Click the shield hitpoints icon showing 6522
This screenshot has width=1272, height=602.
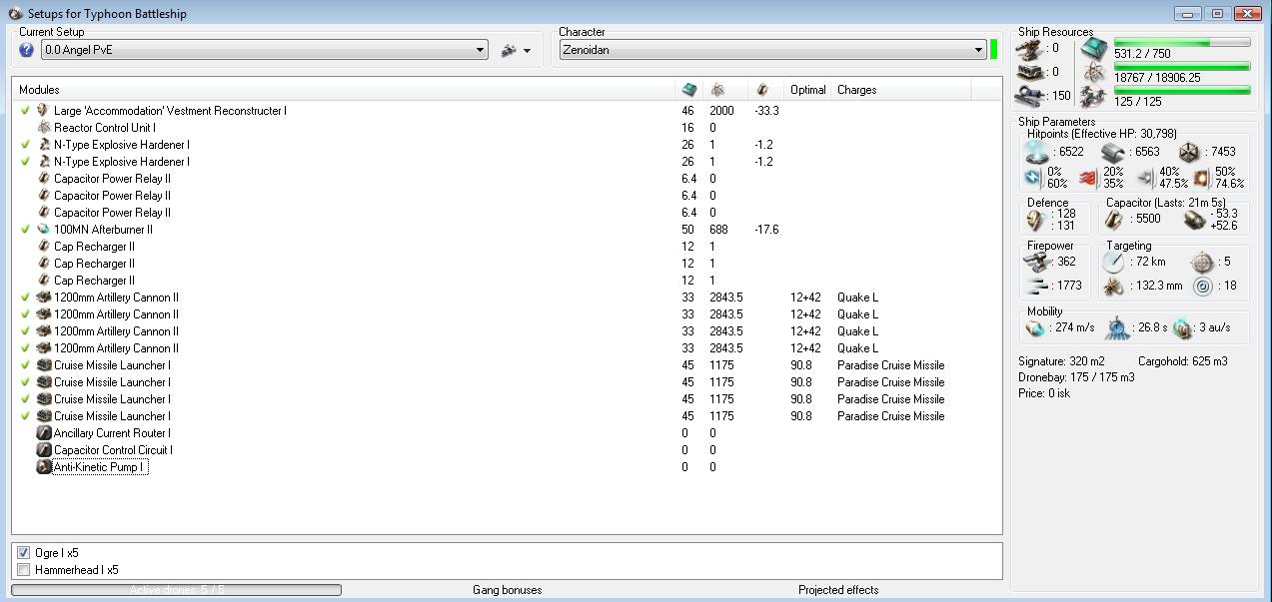[x=1037, y=153]
